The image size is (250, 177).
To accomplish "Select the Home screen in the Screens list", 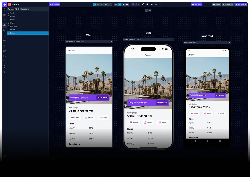I will [12, 20].
